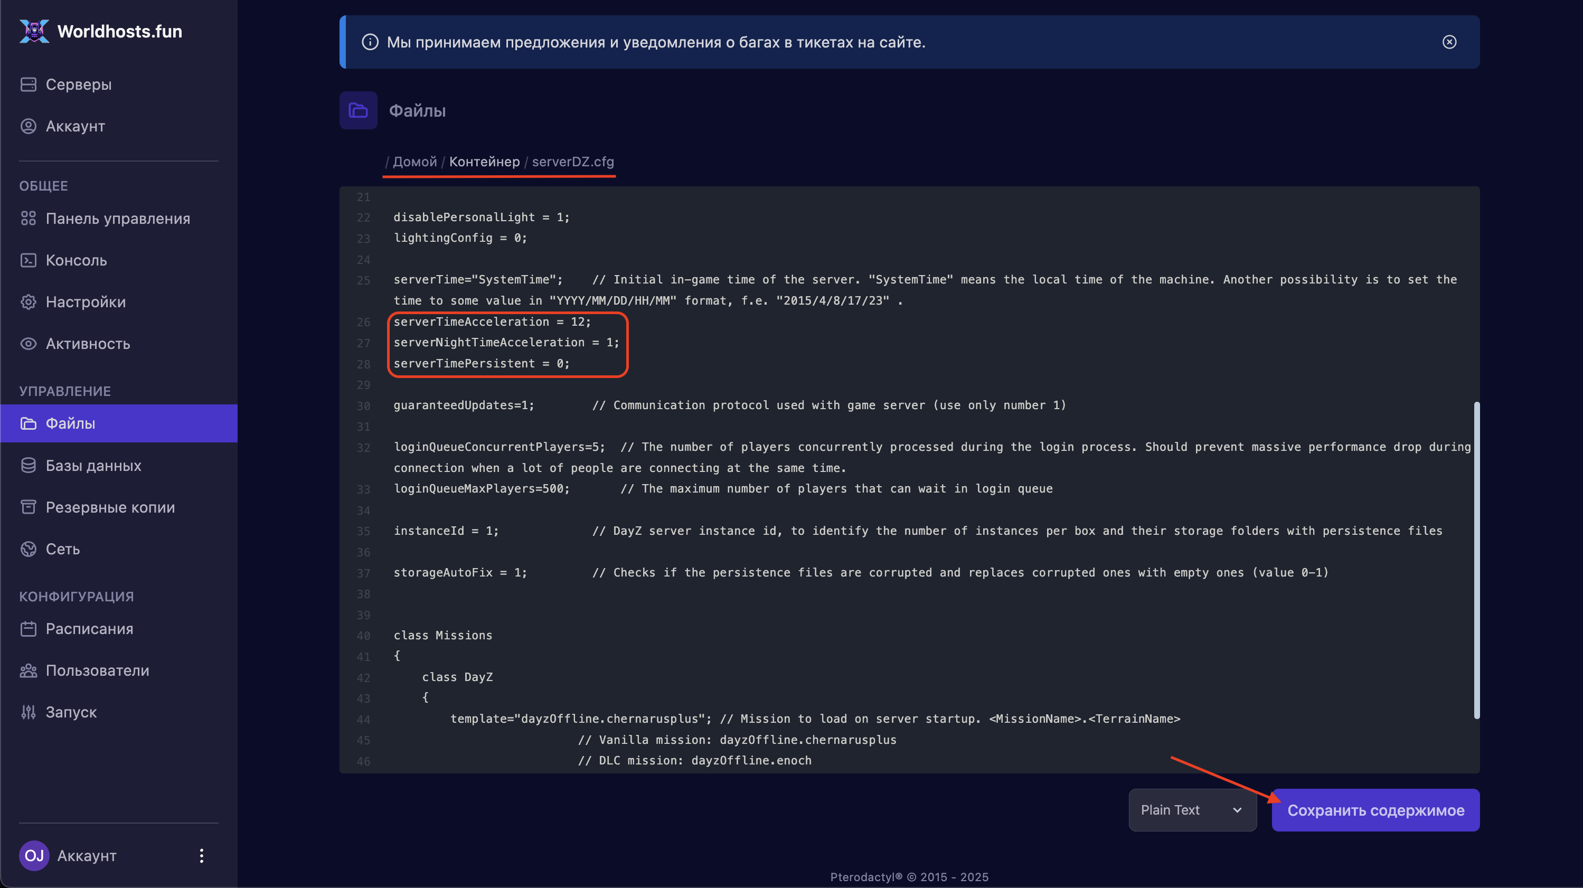This screenshot has height=888, width=1583.
Task: Open Панель управления in sidebar
Action: (x=117, y=219)
